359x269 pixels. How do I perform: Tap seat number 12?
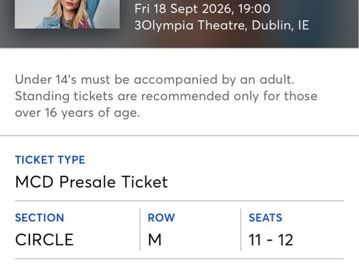click(285, 240)
